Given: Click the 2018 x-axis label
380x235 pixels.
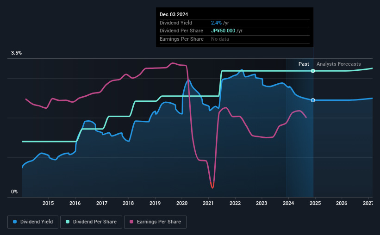Looking at the screenshot, I should click(x=128, y=203).
